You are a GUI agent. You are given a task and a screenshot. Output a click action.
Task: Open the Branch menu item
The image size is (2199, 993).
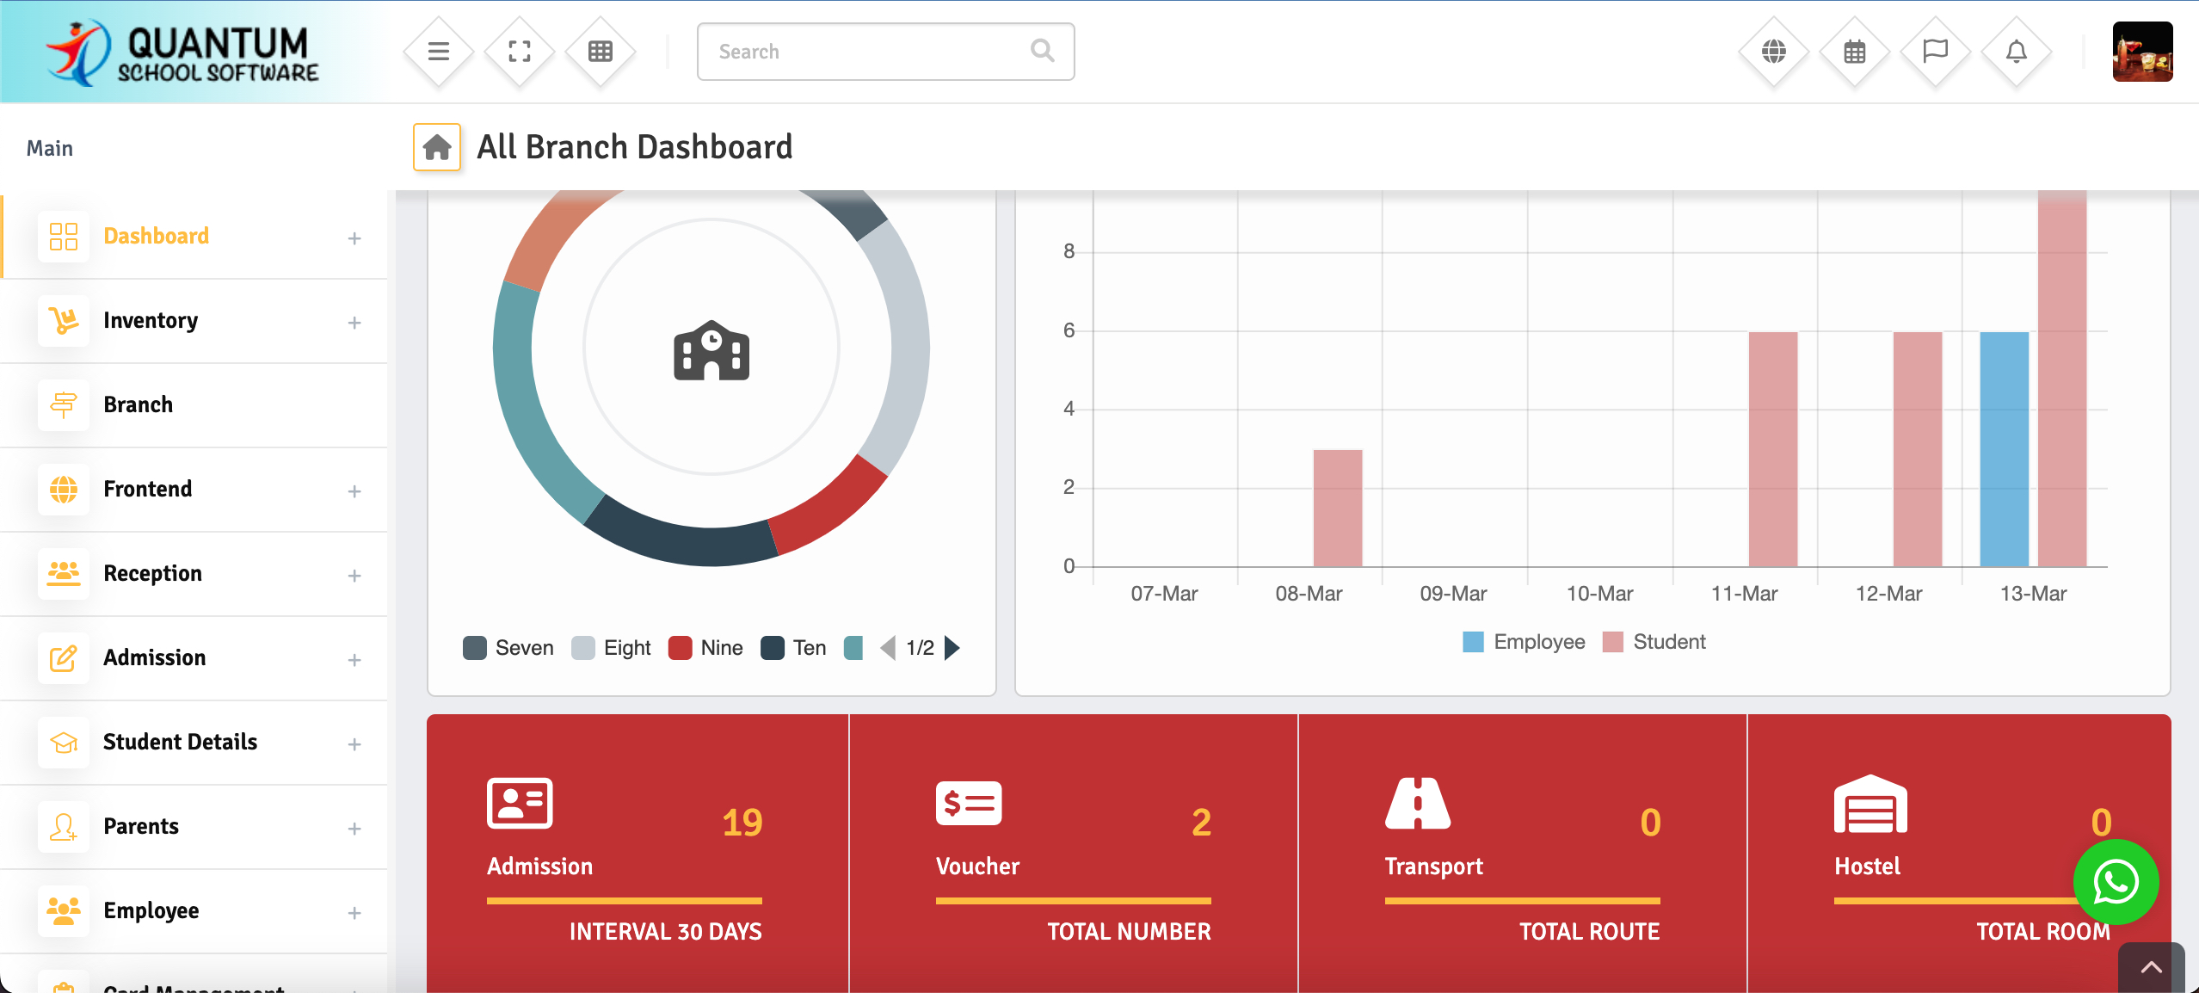tap(138, 404)
